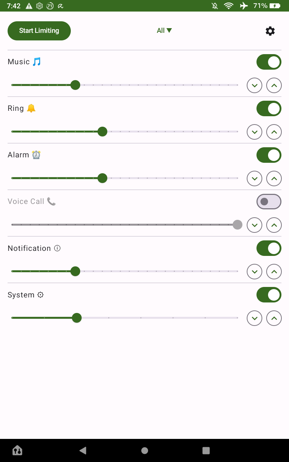The height and width of the screenshot is (462, 289).
Task: Disable the Music volume toggle
Action: pyautogui.click(x=269, y=62)
